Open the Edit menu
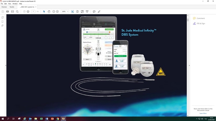Viewport: 216px width, 121px height. coord(5,4)
